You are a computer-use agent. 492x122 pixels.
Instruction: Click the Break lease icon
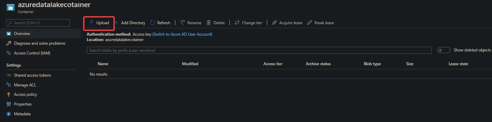(310, 23)
